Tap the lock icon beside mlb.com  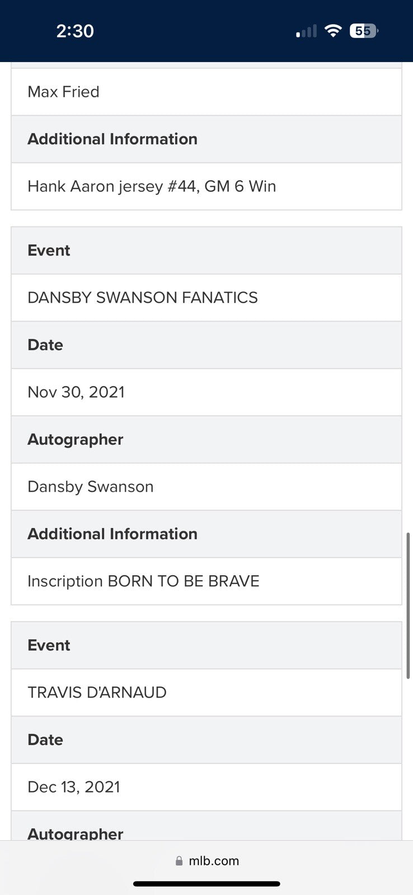[179, 861]
